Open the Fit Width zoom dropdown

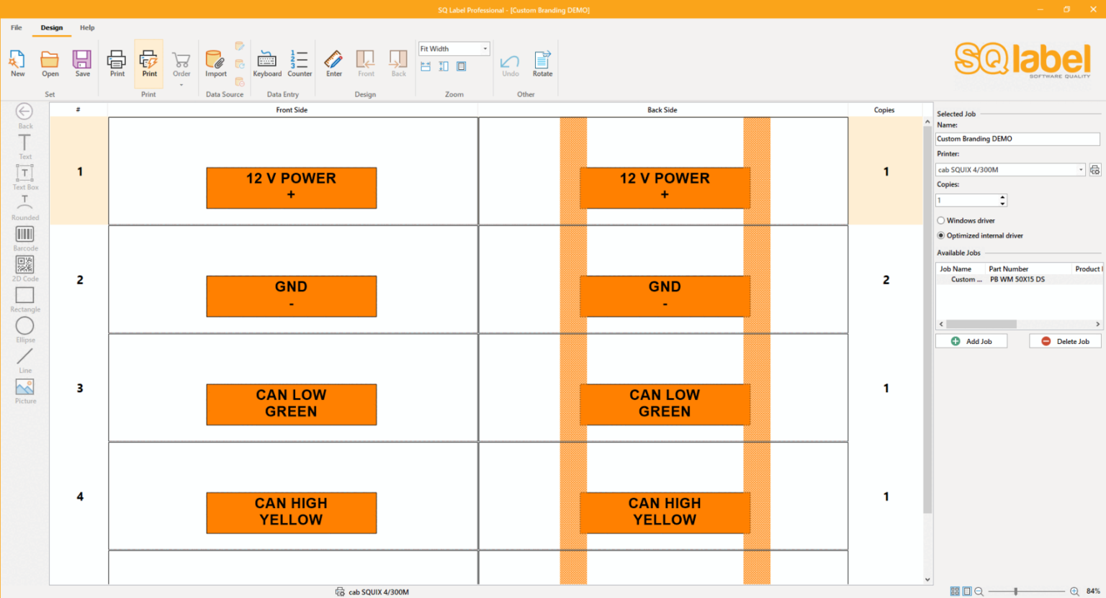pos(485,49)
